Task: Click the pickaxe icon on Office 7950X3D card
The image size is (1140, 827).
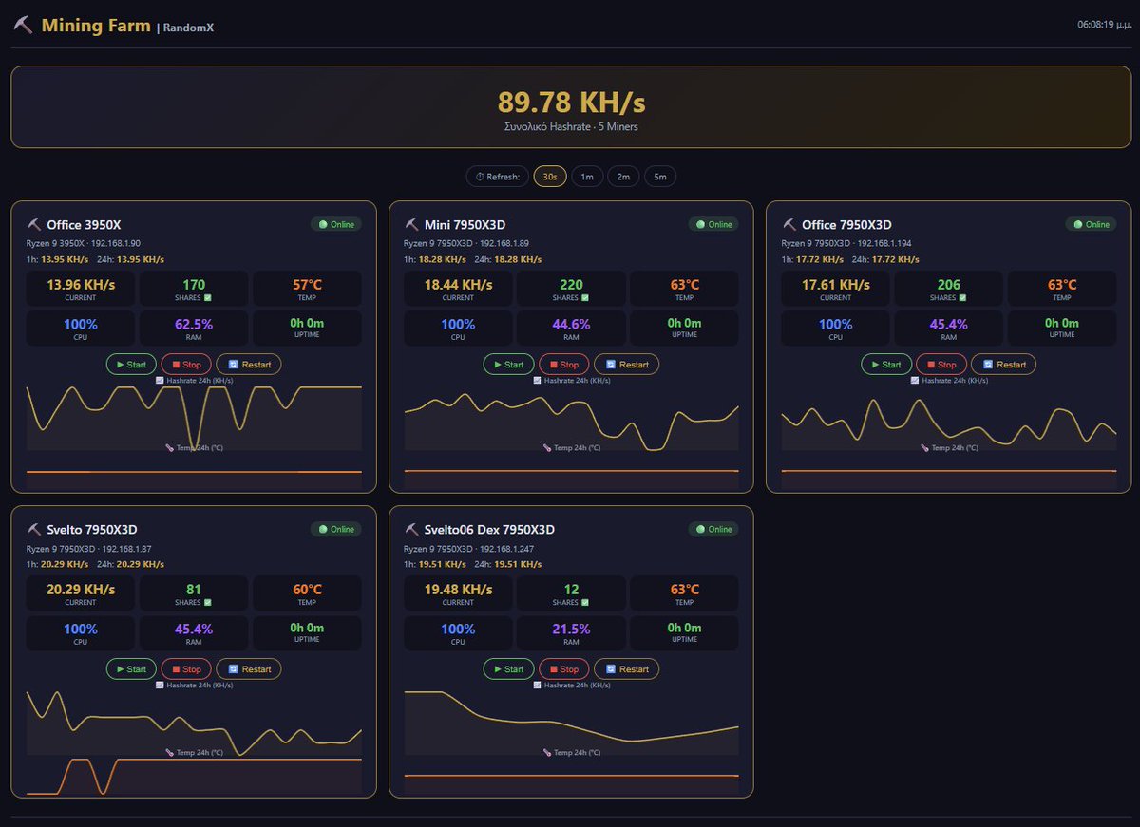Action: click(x=789, y=225)
